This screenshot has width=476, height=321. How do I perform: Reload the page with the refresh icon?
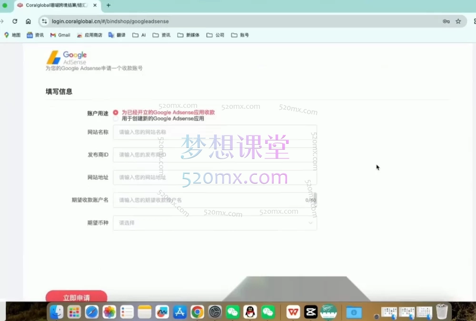(x=15, y=21)
